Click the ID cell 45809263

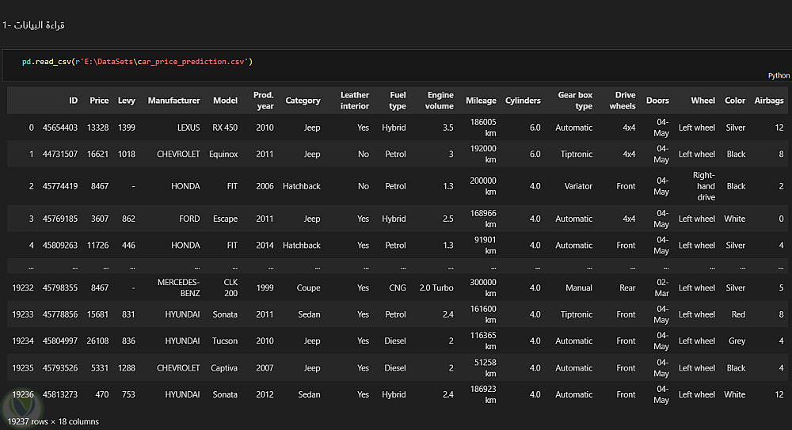[60, 245]
